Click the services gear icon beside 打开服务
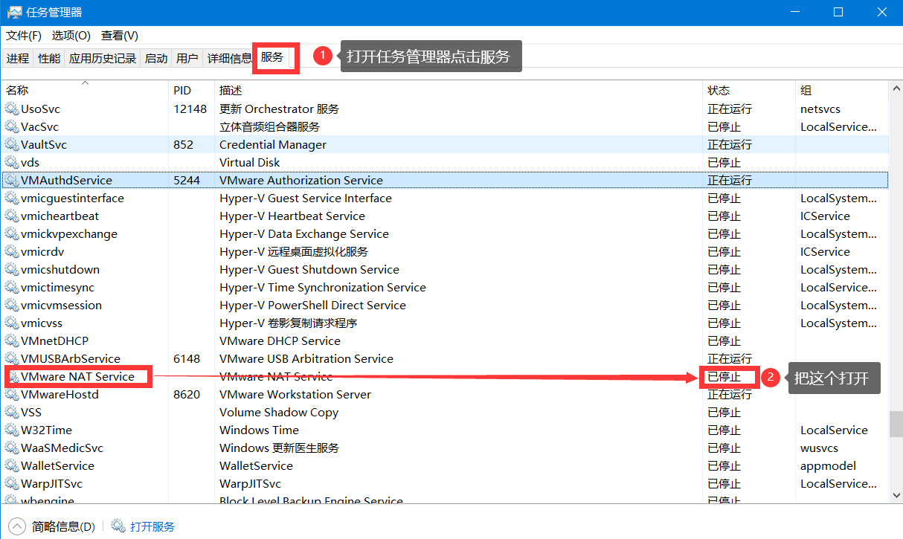This screenshot has width=903, height=539. 118,526
